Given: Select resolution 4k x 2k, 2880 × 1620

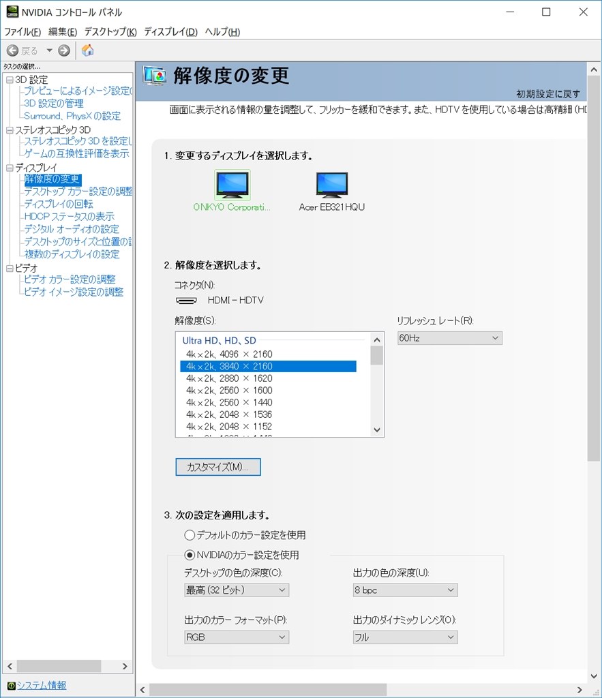Looking at the screenshot, I should point(268,378).
